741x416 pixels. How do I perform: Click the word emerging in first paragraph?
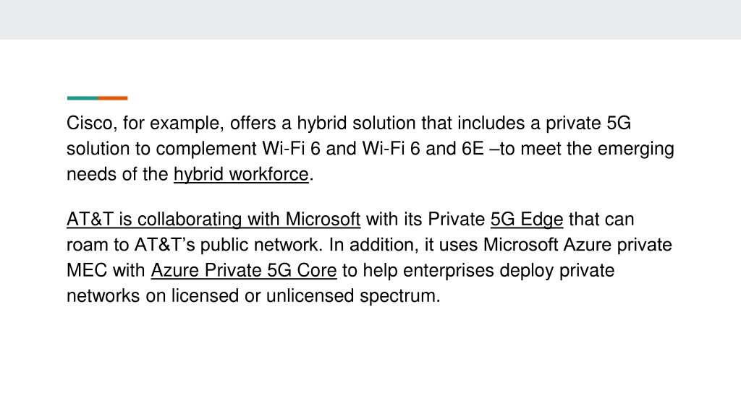(x=636, y=149)
